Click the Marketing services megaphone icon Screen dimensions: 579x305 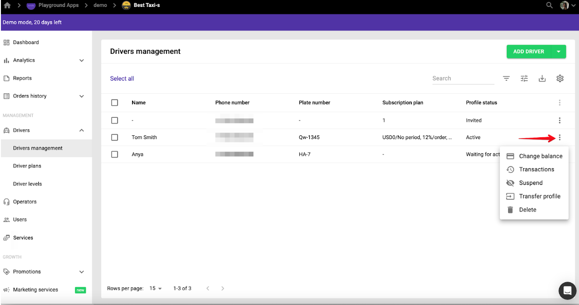tap(6, 290)
